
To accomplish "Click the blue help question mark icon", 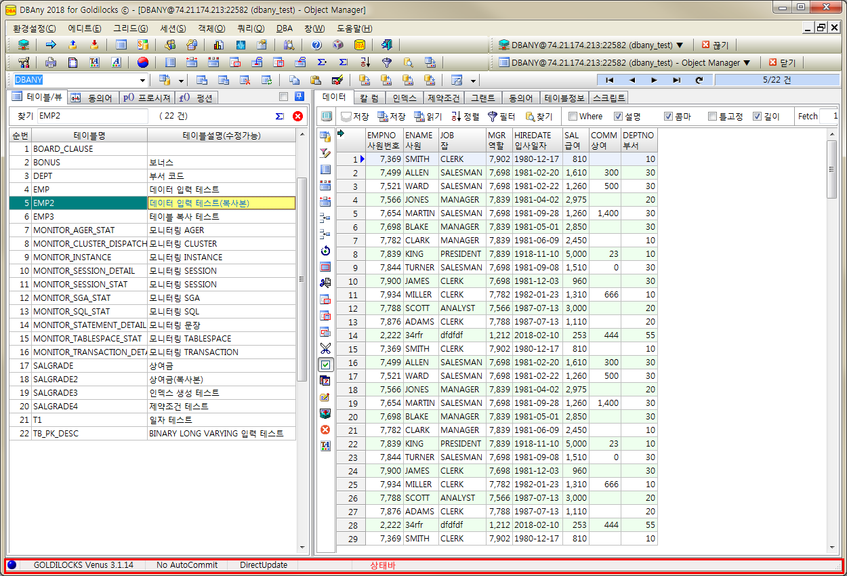I will (x=316, y=45).
